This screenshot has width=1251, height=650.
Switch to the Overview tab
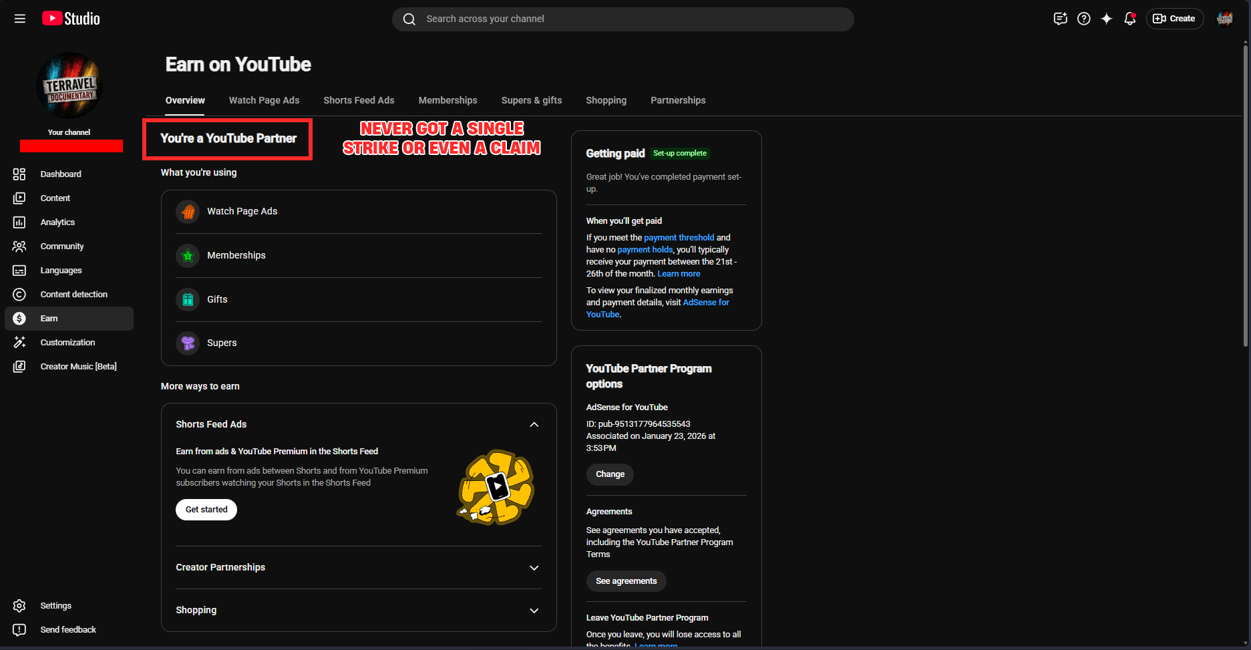(x=185, y=100)
